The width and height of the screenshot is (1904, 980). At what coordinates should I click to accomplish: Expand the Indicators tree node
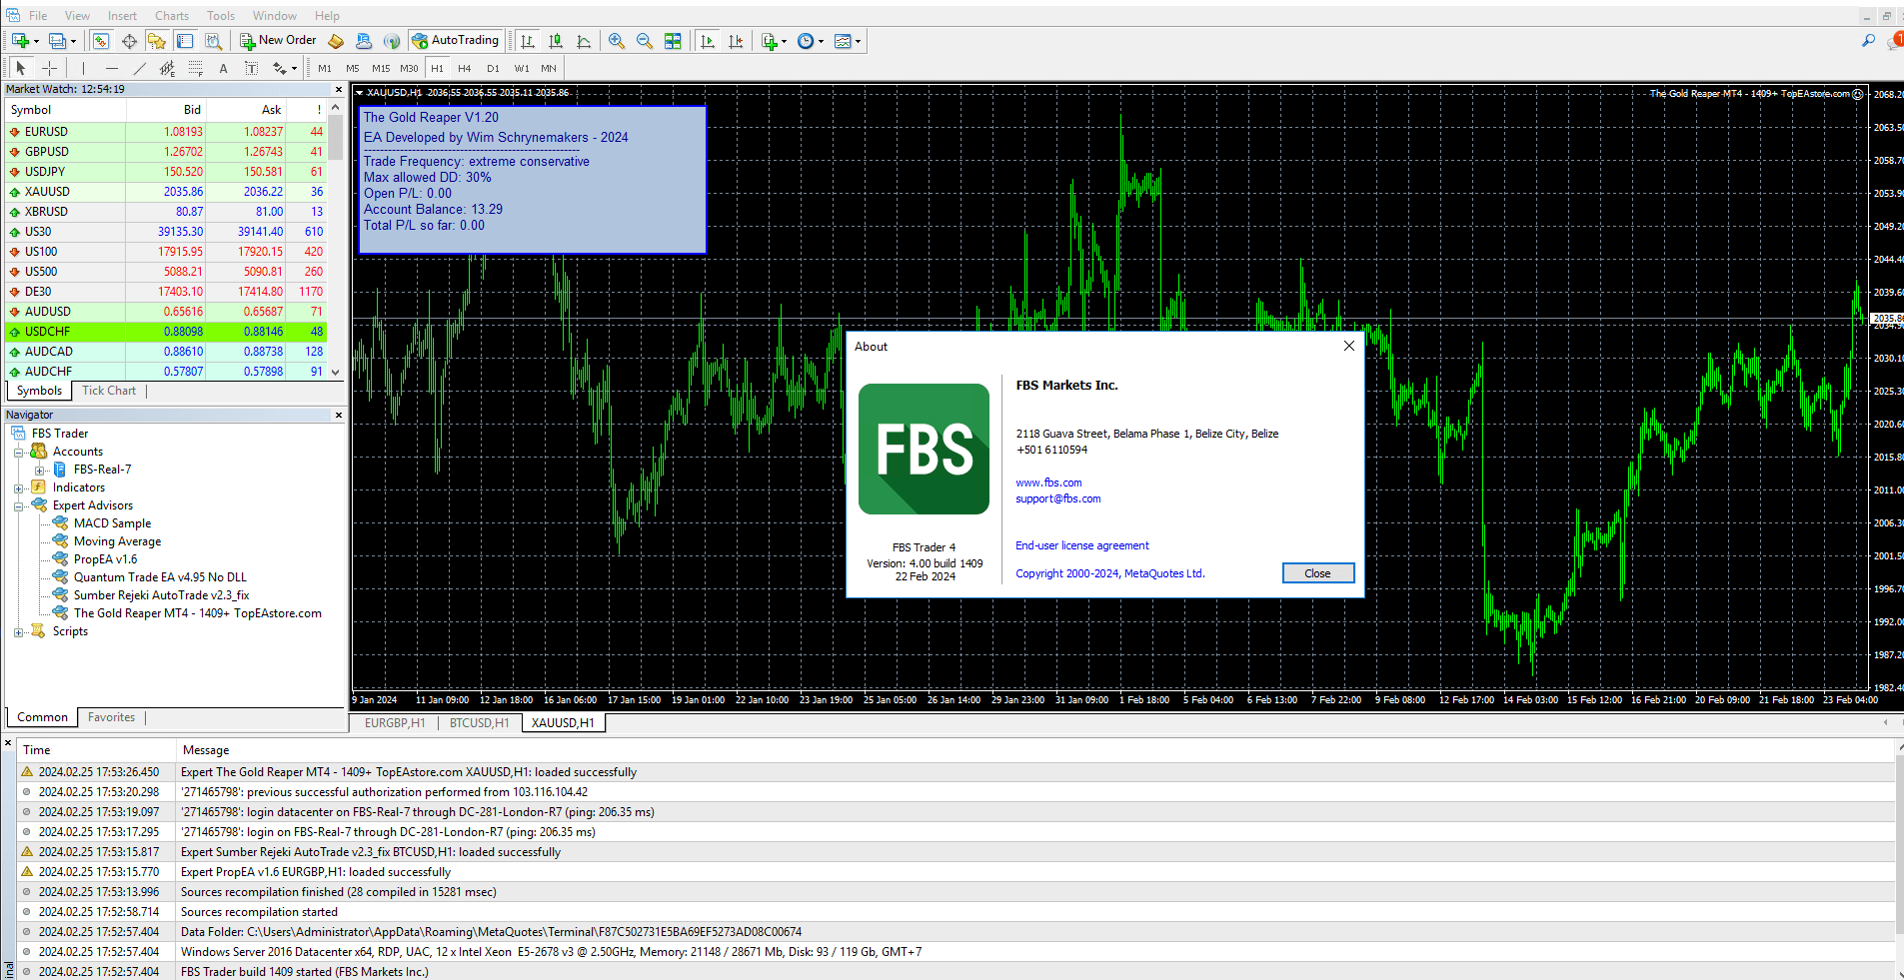coord(18,489)
